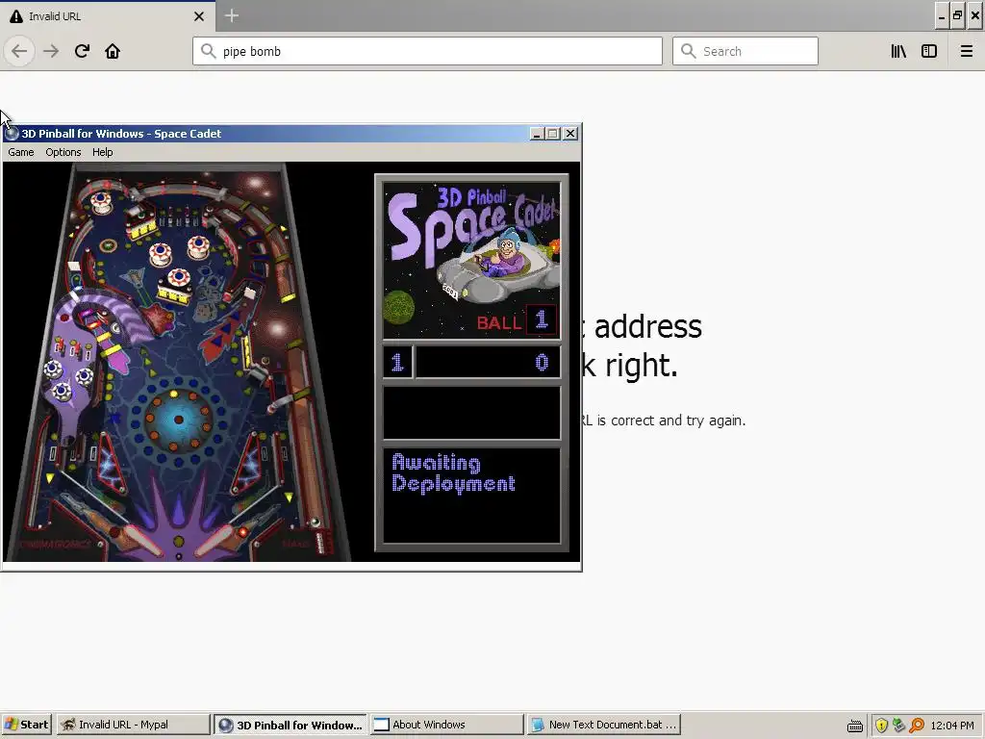
Task: Click the warning icon on the Invalid URL tab
Action: point(16,16)
